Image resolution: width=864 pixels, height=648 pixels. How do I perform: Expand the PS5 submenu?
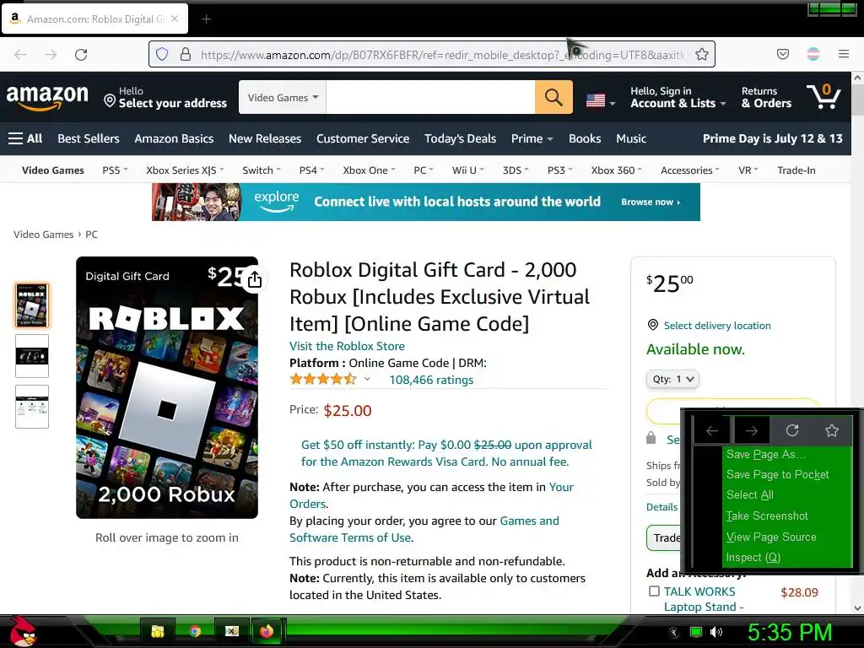click(x=115, y=170)
